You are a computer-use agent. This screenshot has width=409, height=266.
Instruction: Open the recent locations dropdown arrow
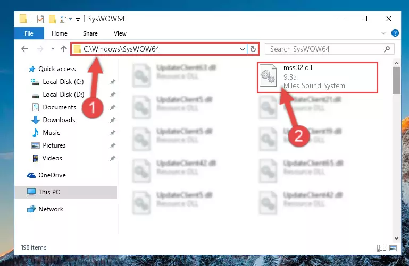pyautogui.click(x=53, y=49)
